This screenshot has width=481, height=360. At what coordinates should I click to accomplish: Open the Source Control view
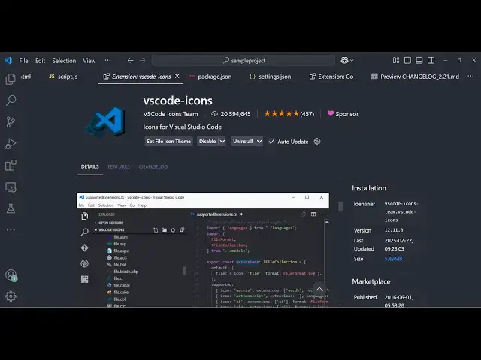tap(11, 121)
